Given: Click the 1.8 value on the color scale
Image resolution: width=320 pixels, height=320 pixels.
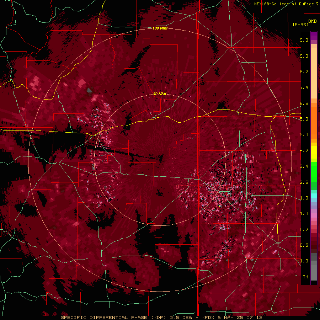Looking at the screenshot, I should pos(304,198).
